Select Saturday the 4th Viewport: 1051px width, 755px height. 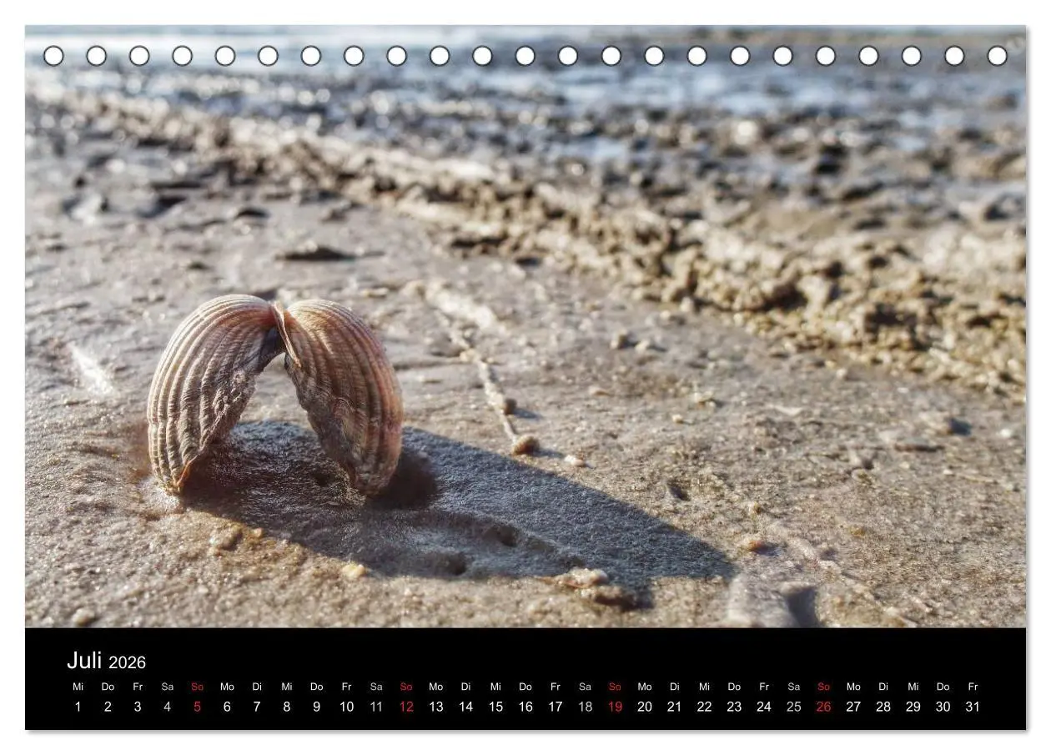point(168,707)
